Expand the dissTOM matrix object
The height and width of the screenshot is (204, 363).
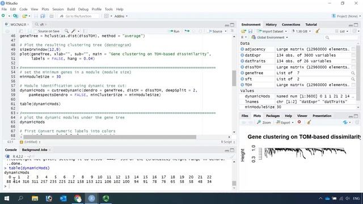(x=242, y=67)
